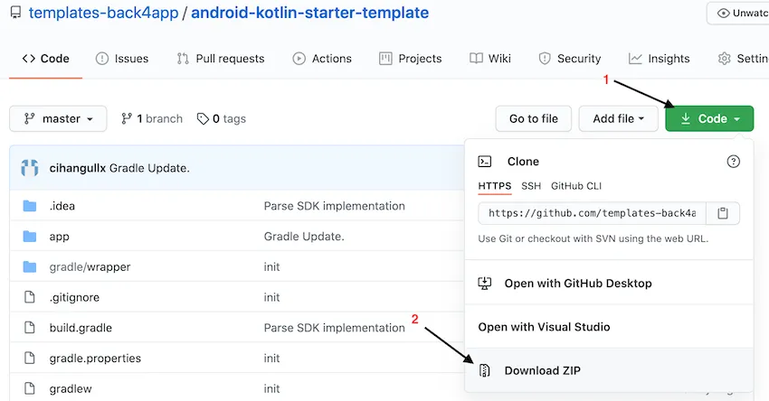Select the SSH clone tab

tap(531, 186)
